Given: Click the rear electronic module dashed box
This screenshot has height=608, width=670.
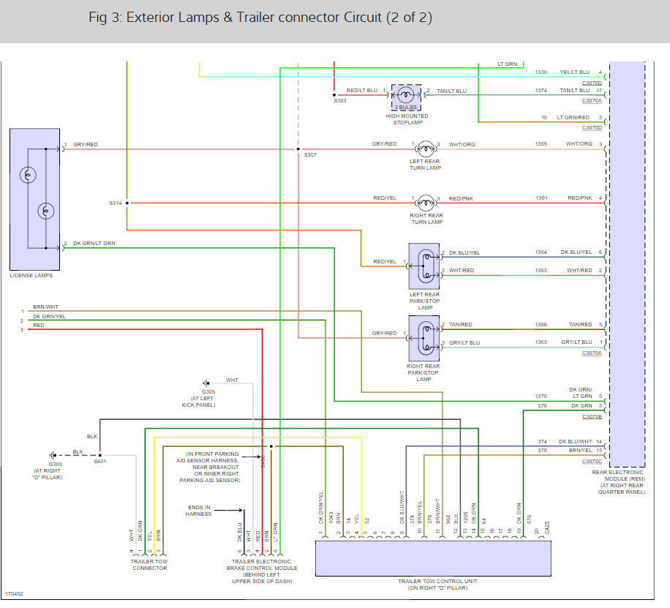Looking at the screenshot, I should pos(627,264).
